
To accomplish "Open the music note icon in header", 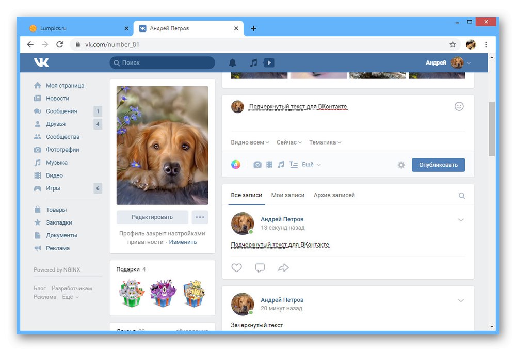I will point(253,62).
